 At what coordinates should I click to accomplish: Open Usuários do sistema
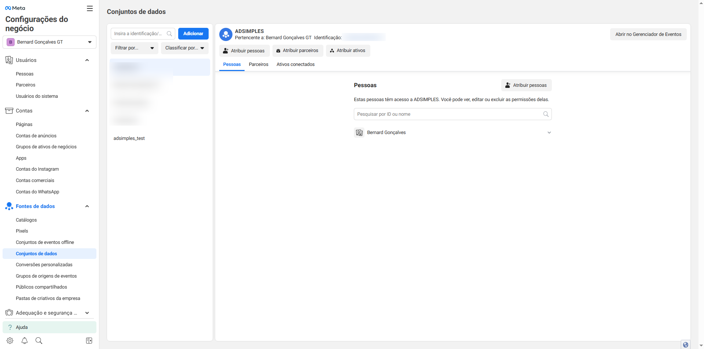tap(37, 96)
